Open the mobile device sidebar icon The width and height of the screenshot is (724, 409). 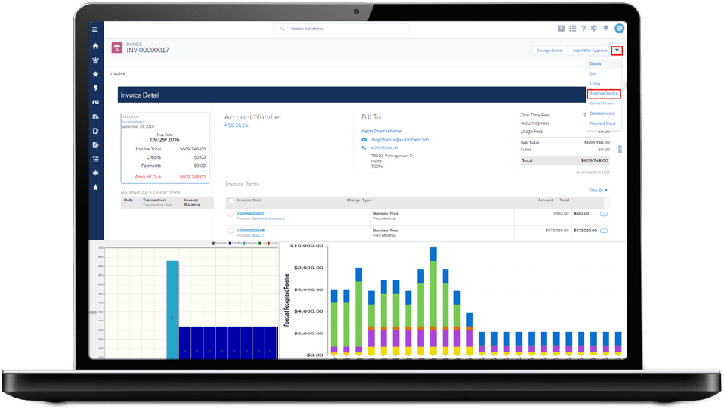click(95, 131)
